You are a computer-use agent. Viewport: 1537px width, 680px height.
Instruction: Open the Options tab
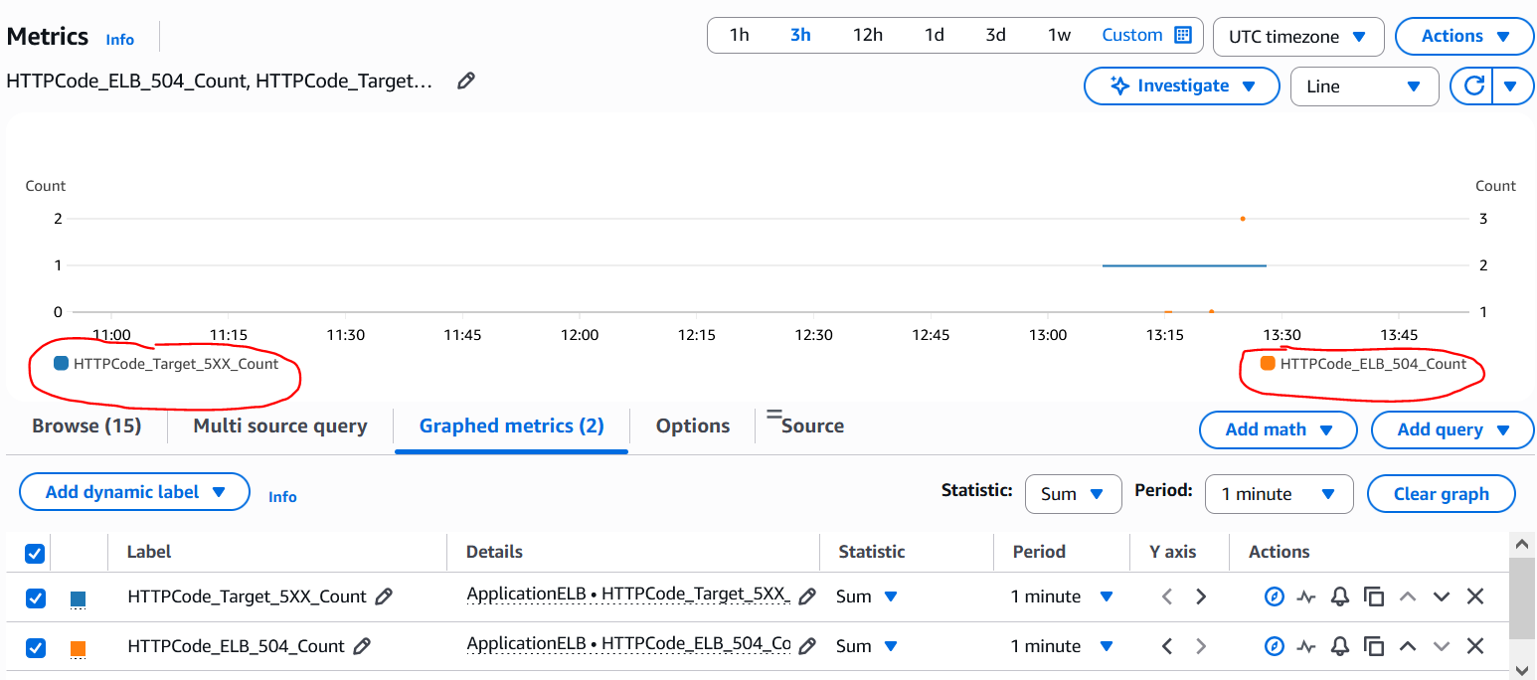[693, 426]
